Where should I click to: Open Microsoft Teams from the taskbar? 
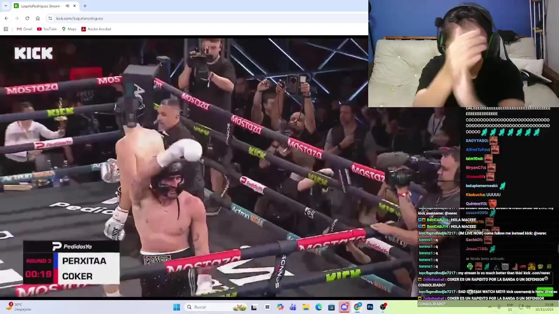click(293, 307)
